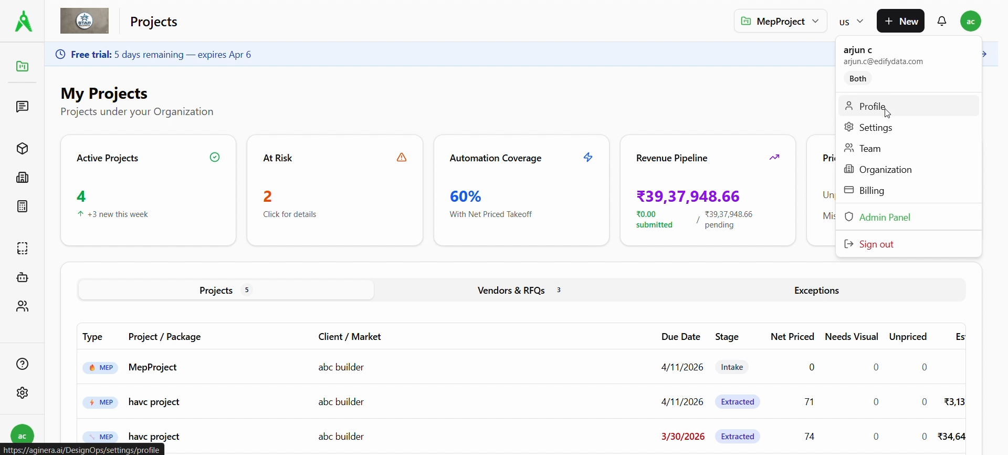Open the help question mark icon
Image resolution: width=1008 pixels, height=455 pixels.
(x=22, y=364)
